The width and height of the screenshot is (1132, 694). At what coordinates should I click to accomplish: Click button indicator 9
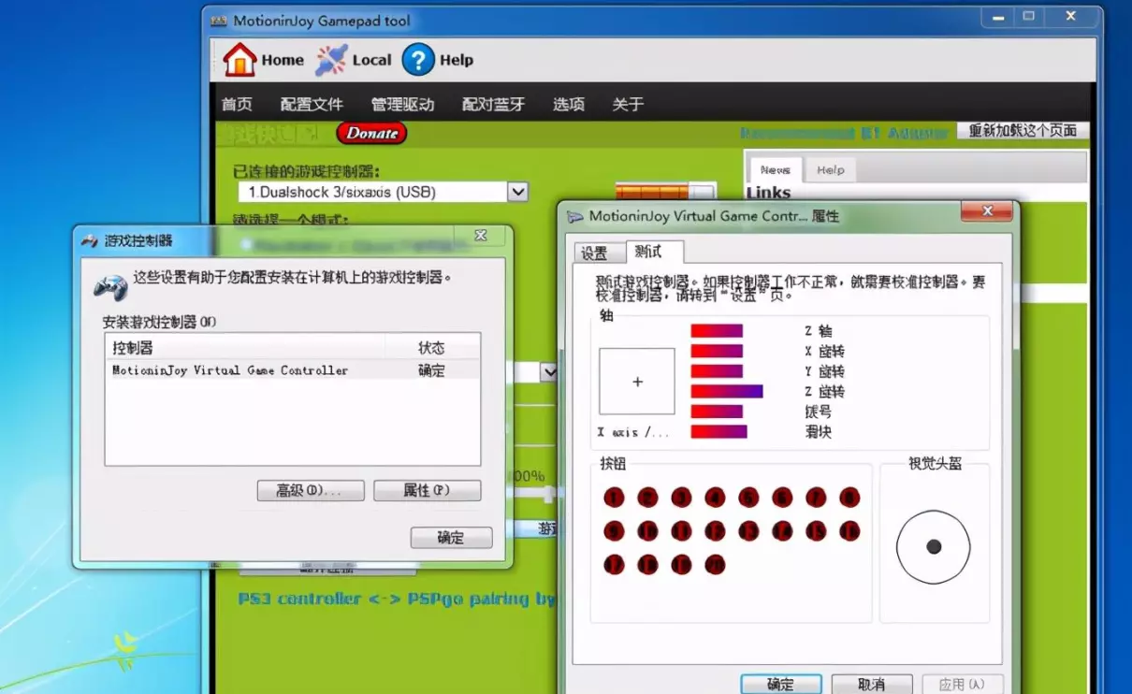point(614,531)
